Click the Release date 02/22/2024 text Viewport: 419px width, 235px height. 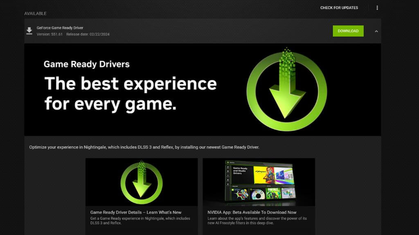coord(88,34)
